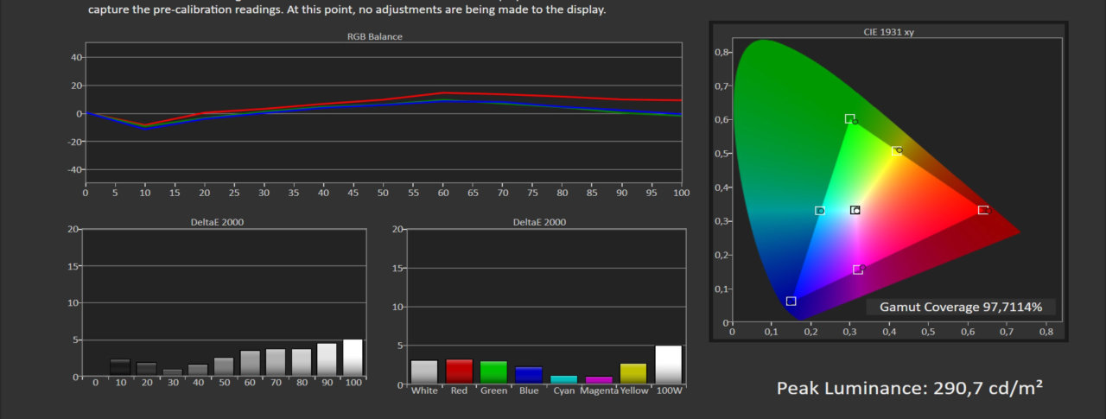Click the Gamut Coverage 97,7114% label
Image resolution: width=1106 pixels, height=419 pixels.
point(960,308)
